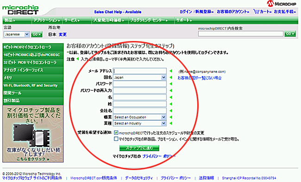301x182 pixels.
Task: Click the メール アドレス input field
Action: (140, 71)
